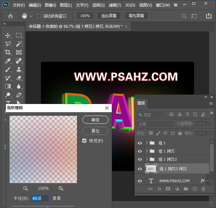Add layer mask icon
Screen dimensions: 216x208
(168, 189)
